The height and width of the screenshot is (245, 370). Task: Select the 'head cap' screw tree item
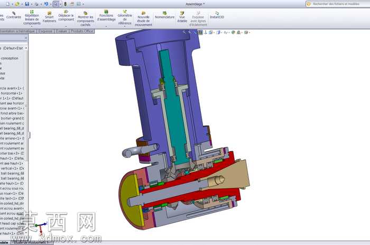[x=12, y=223]
